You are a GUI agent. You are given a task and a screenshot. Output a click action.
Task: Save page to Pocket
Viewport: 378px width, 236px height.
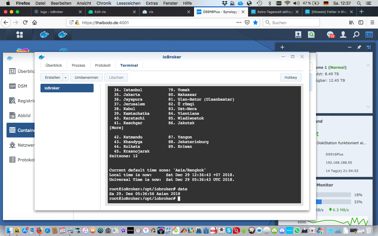247,22
